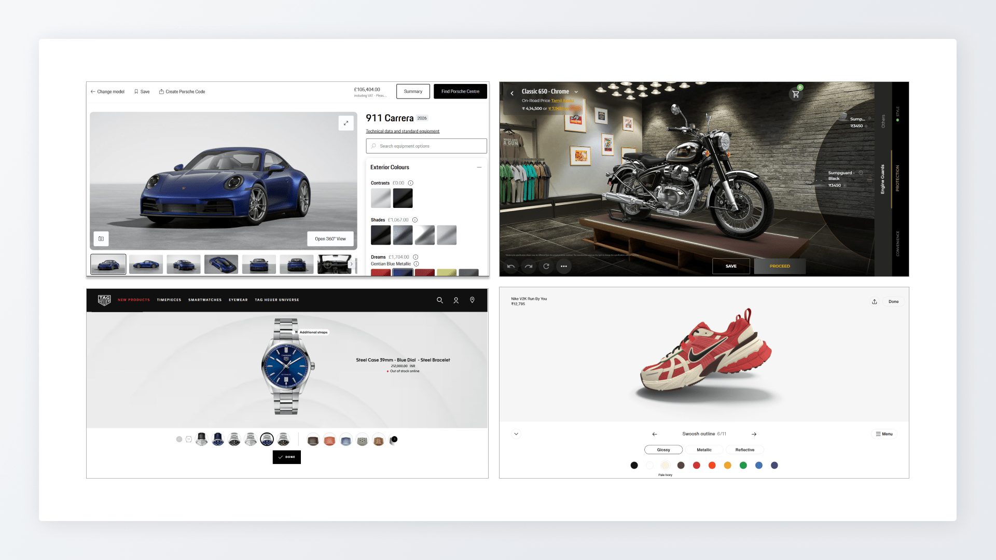Collapse the Exterior Colours section

(479, 167)
